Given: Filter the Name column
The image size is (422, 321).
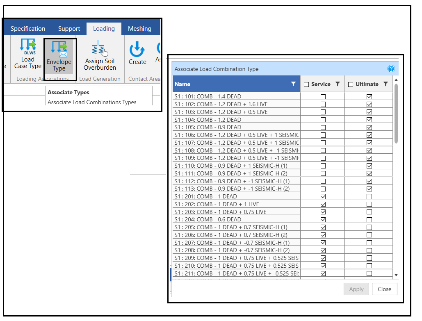Looking at the screenshot, I should point(293,84).
